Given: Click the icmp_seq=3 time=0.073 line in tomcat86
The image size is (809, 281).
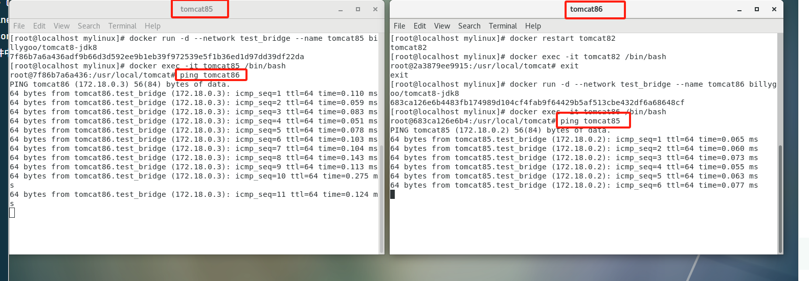Looking at the screenshot, I should (x=574, y=158).
